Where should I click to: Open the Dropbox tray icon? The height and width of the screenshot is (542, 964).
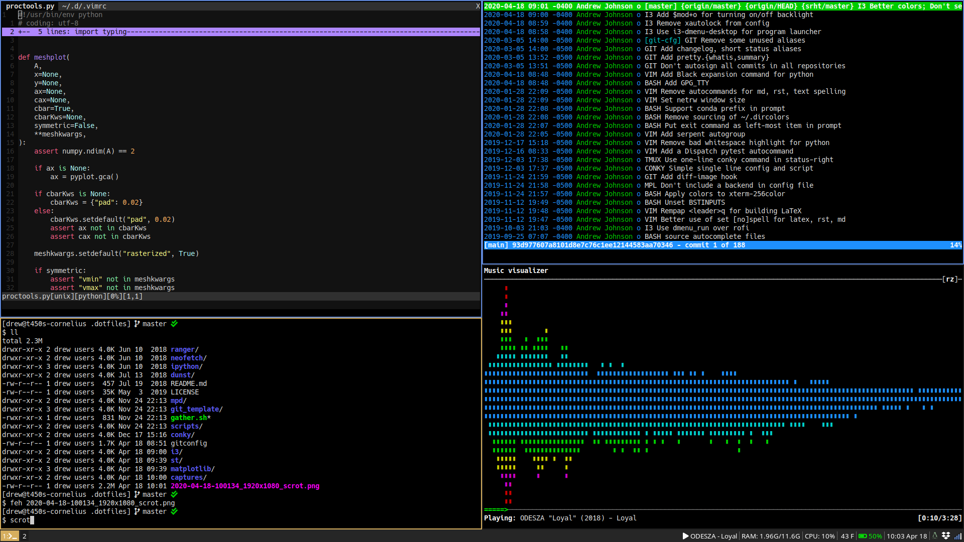[946, 536]
